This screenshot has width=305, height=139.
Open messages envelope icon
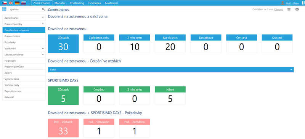(x=297, y=9)
